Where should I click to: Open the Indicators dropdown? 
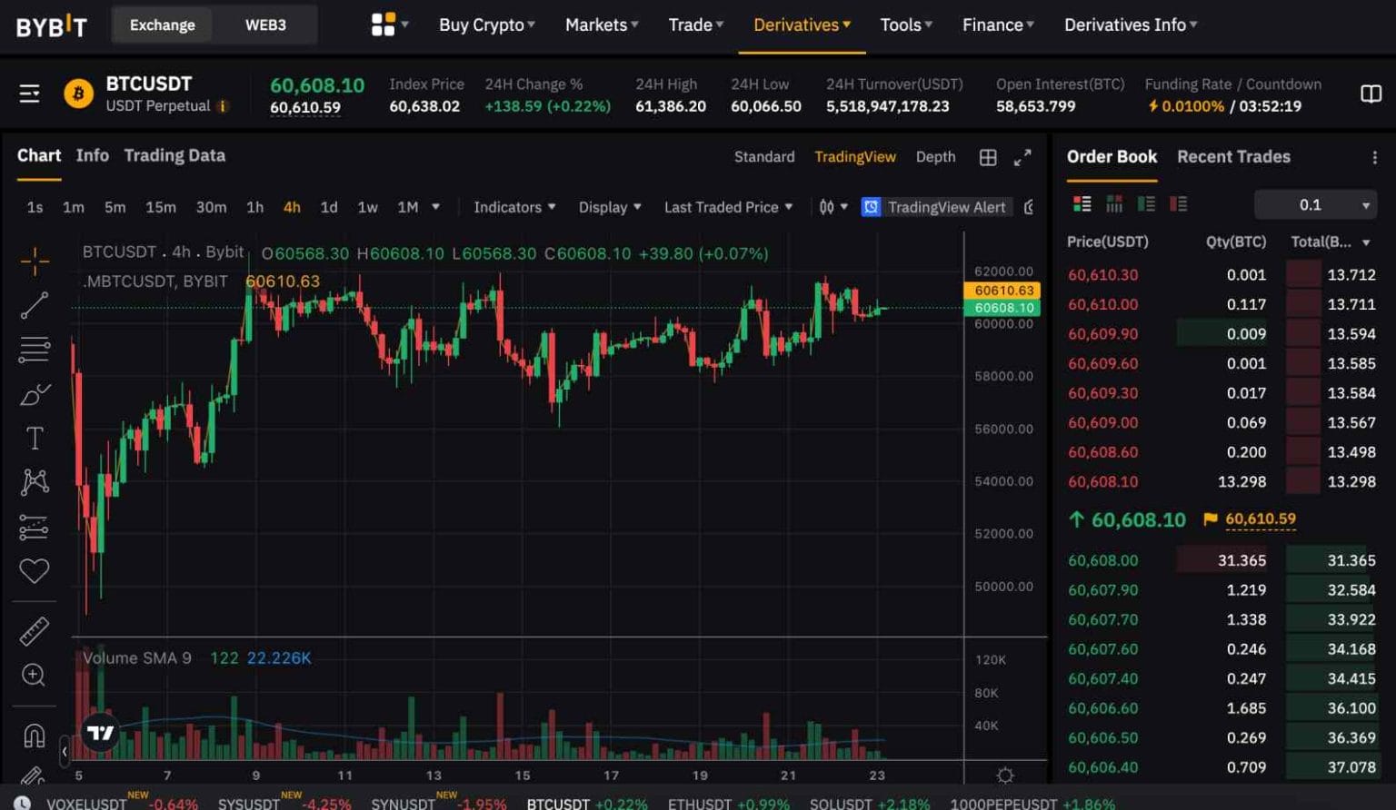(x=514, y=207)
